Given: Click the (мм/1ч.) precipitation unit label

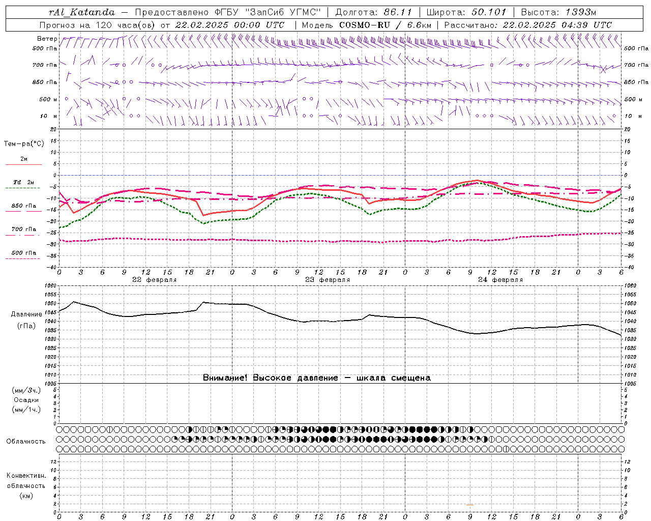Looking at the screenshot, I should click(x=26, y=410).
